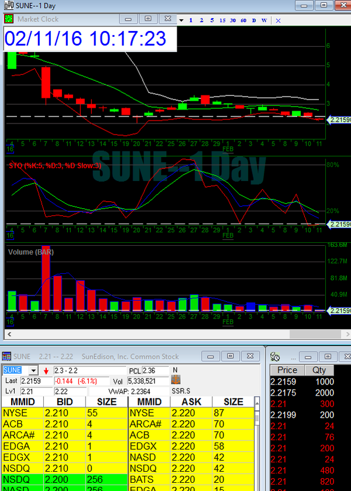This screenshot has height=491, width=351.
Task: Minimize the Market Clock window
Action: coord(128,19)
